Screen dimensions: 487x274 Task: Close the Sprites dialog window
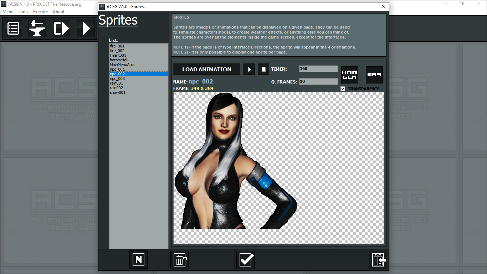point(384,7)
